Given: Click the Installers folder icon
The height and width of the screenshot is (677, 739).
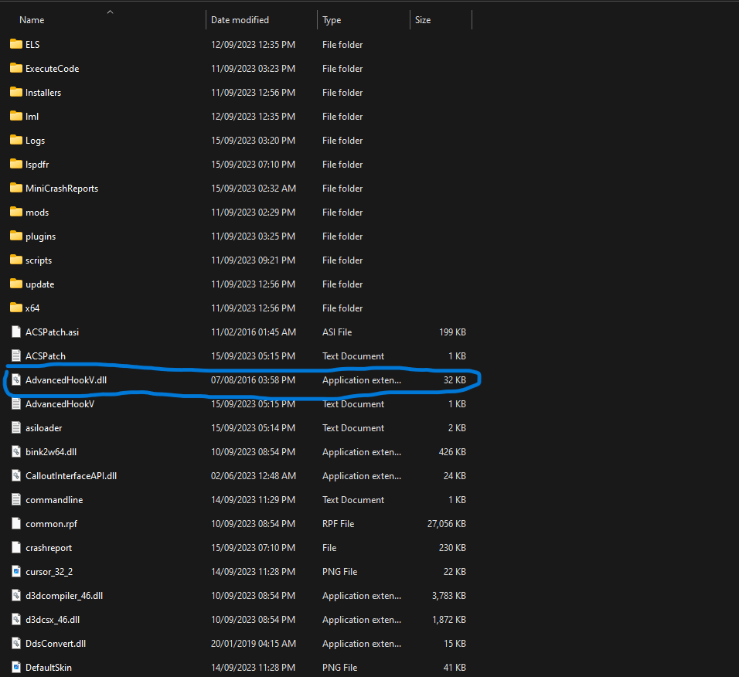Looking at the screenshot, I should 16,92.
